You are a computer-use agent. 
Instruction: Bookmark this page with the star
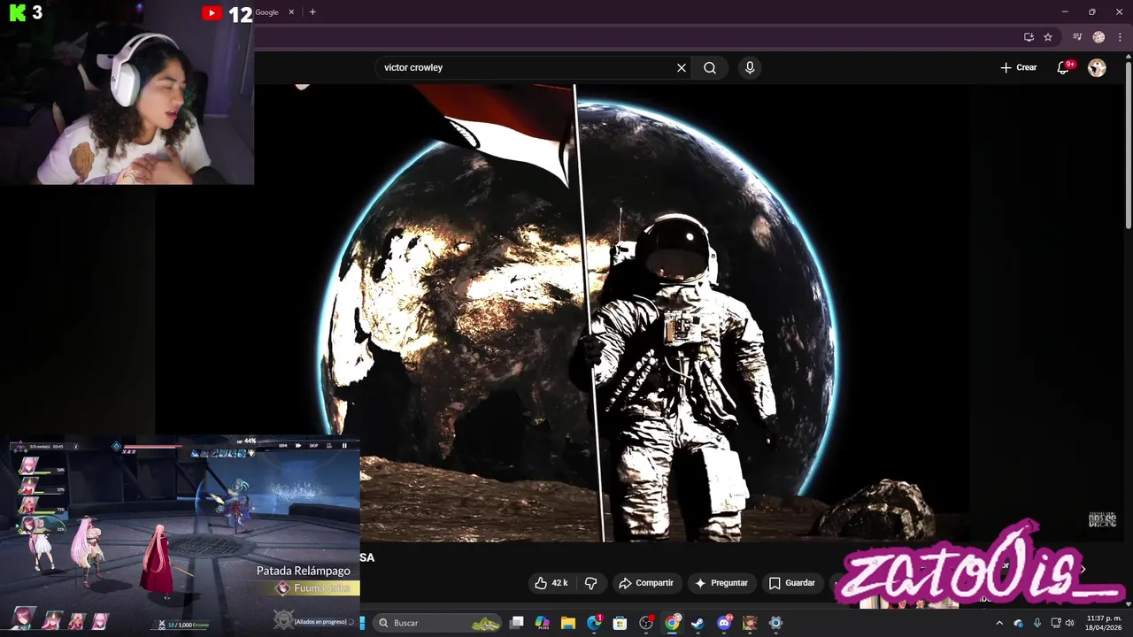point(1048,37)
